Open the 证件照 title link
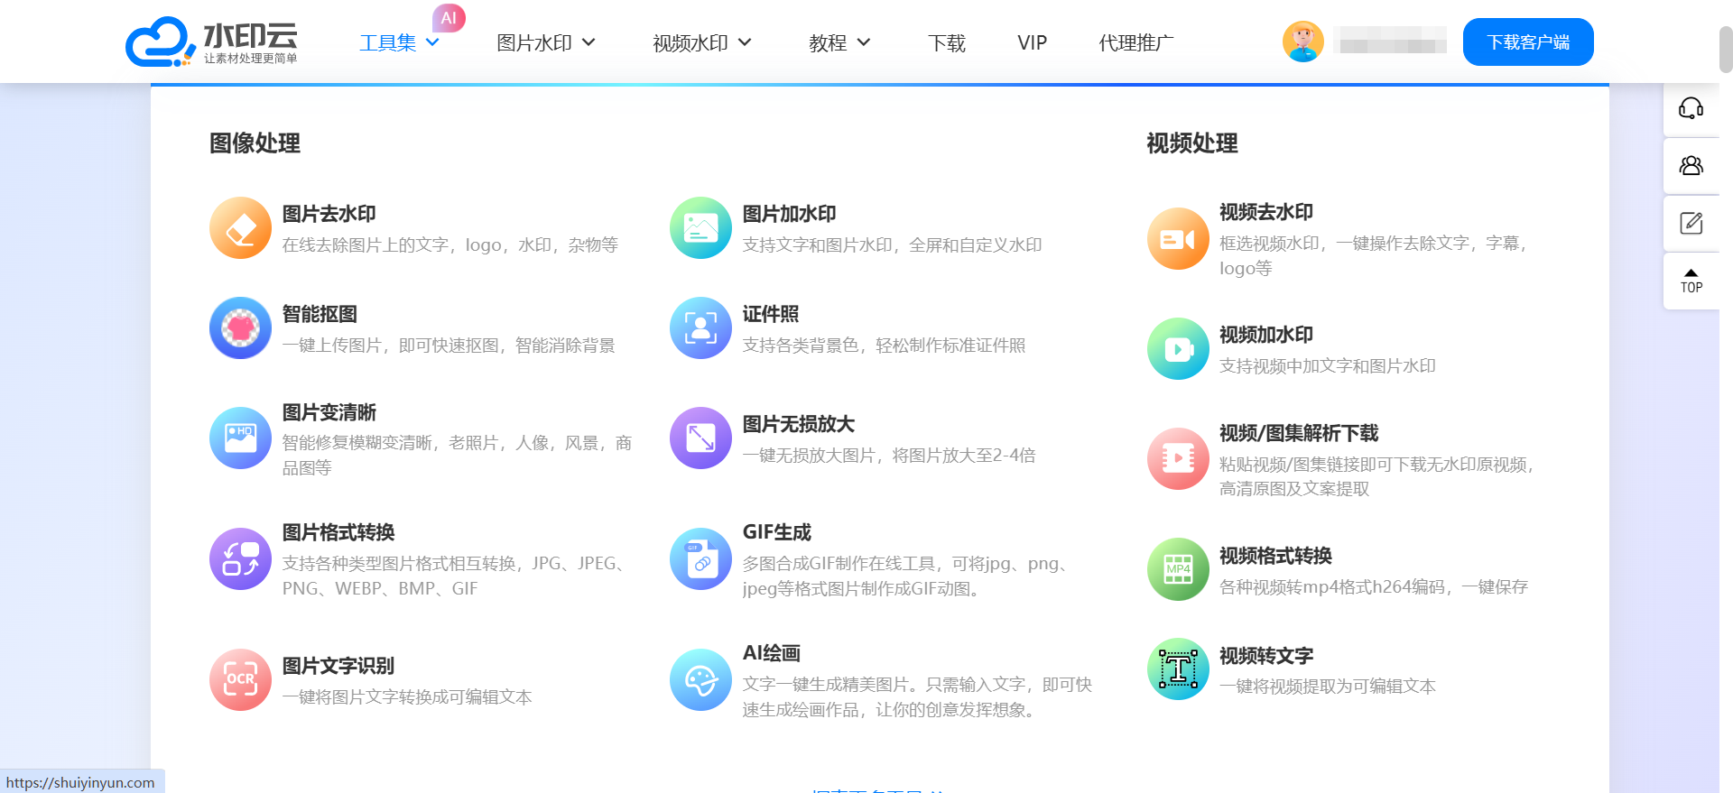The width and height of the screenshot is (1733, 793). [770, 314]
